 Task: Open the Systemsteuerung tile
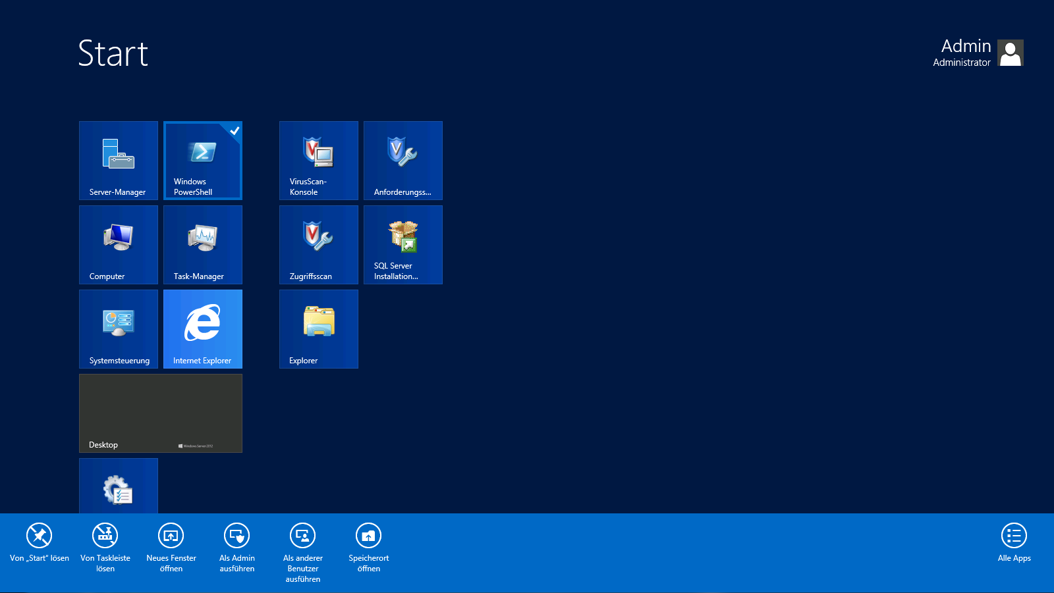tap(119, 329)
